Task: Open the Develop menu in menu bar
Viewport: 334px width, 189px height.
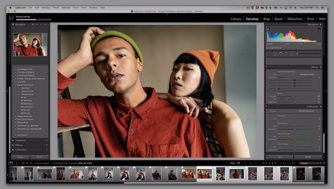Action: (46, 8)
